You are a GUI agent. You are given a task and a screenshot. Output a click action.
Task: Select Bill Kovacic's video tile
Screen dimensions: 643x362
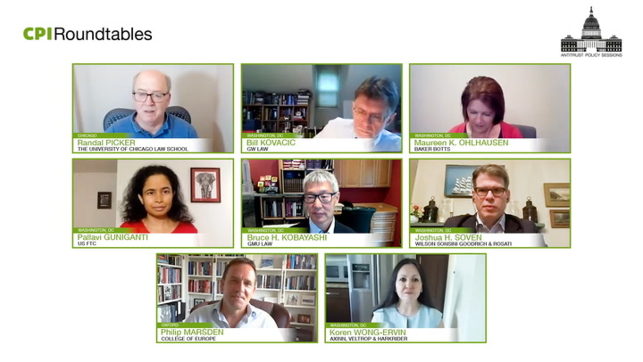[322, 108]
